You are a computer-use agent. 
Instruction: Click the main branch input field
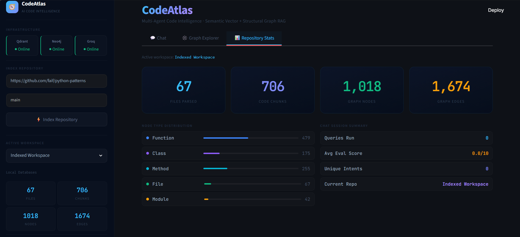57,100
